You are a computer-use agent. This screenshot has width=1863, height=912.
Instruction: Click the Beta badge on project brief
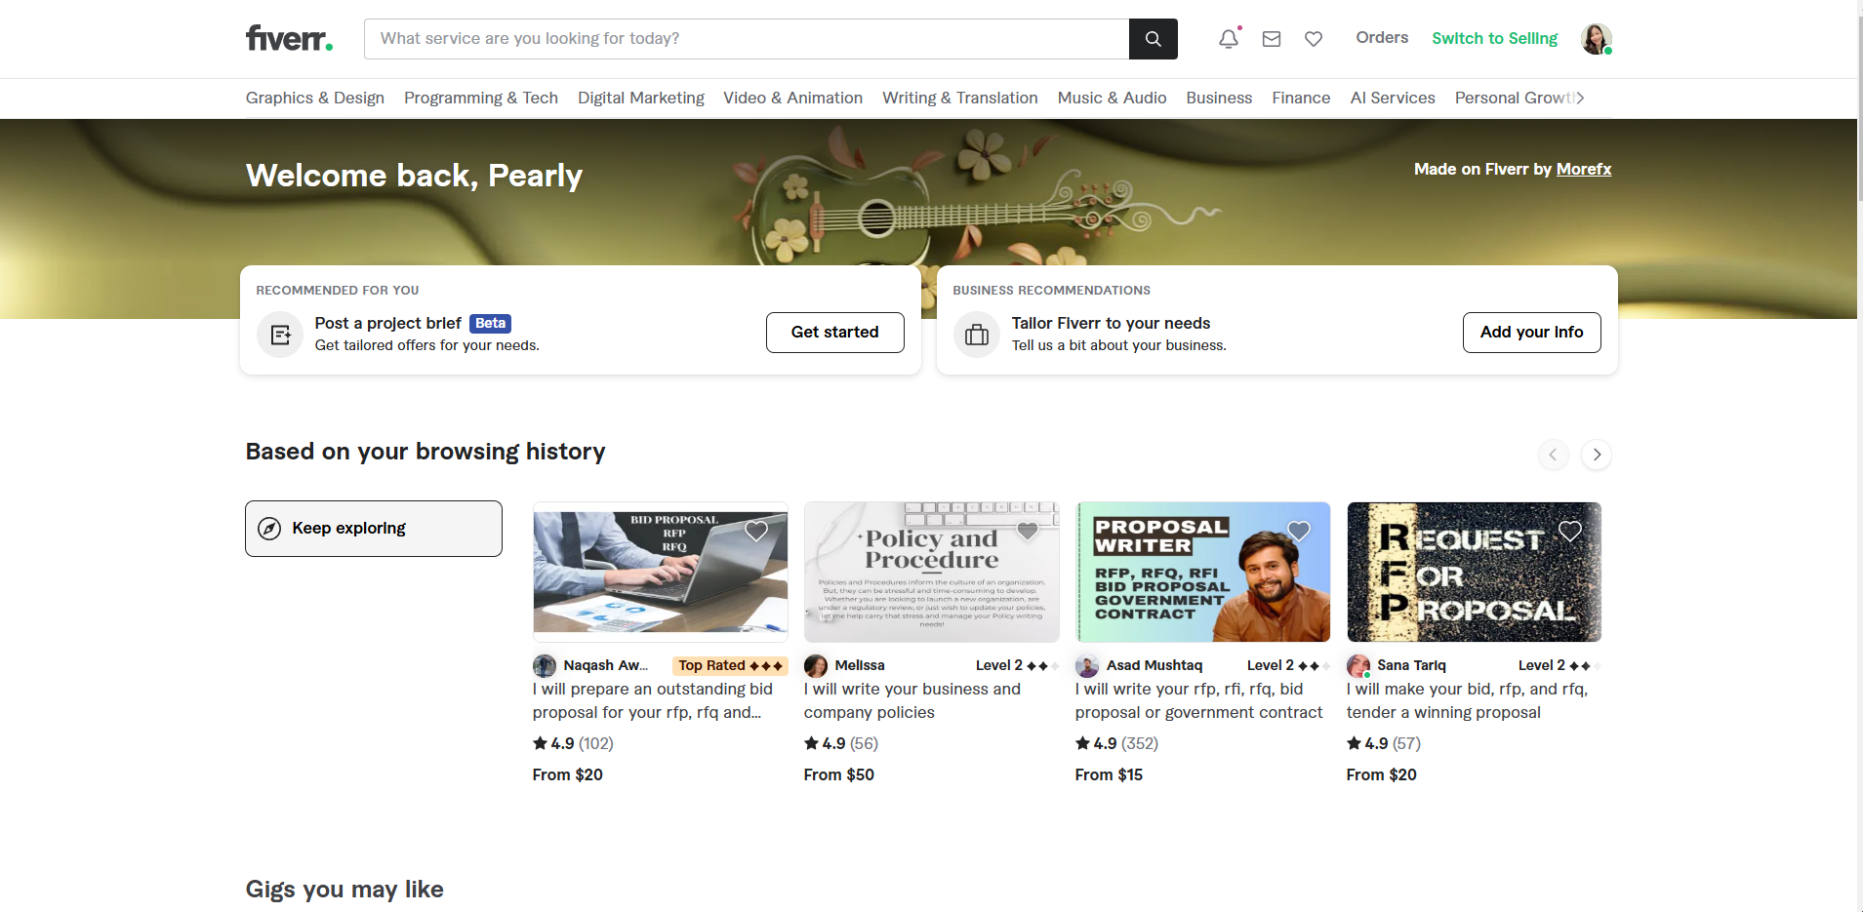(490, 323)
